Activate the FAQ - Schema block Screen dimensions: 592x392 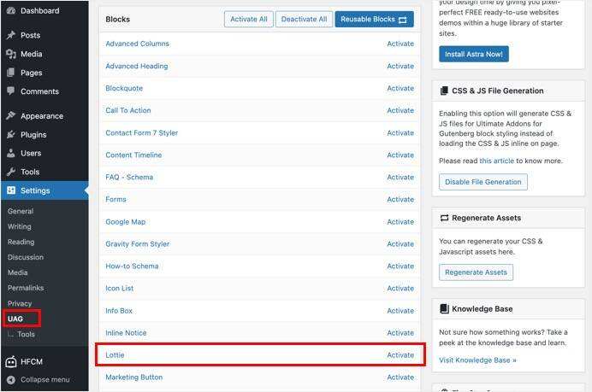[400, 177]
